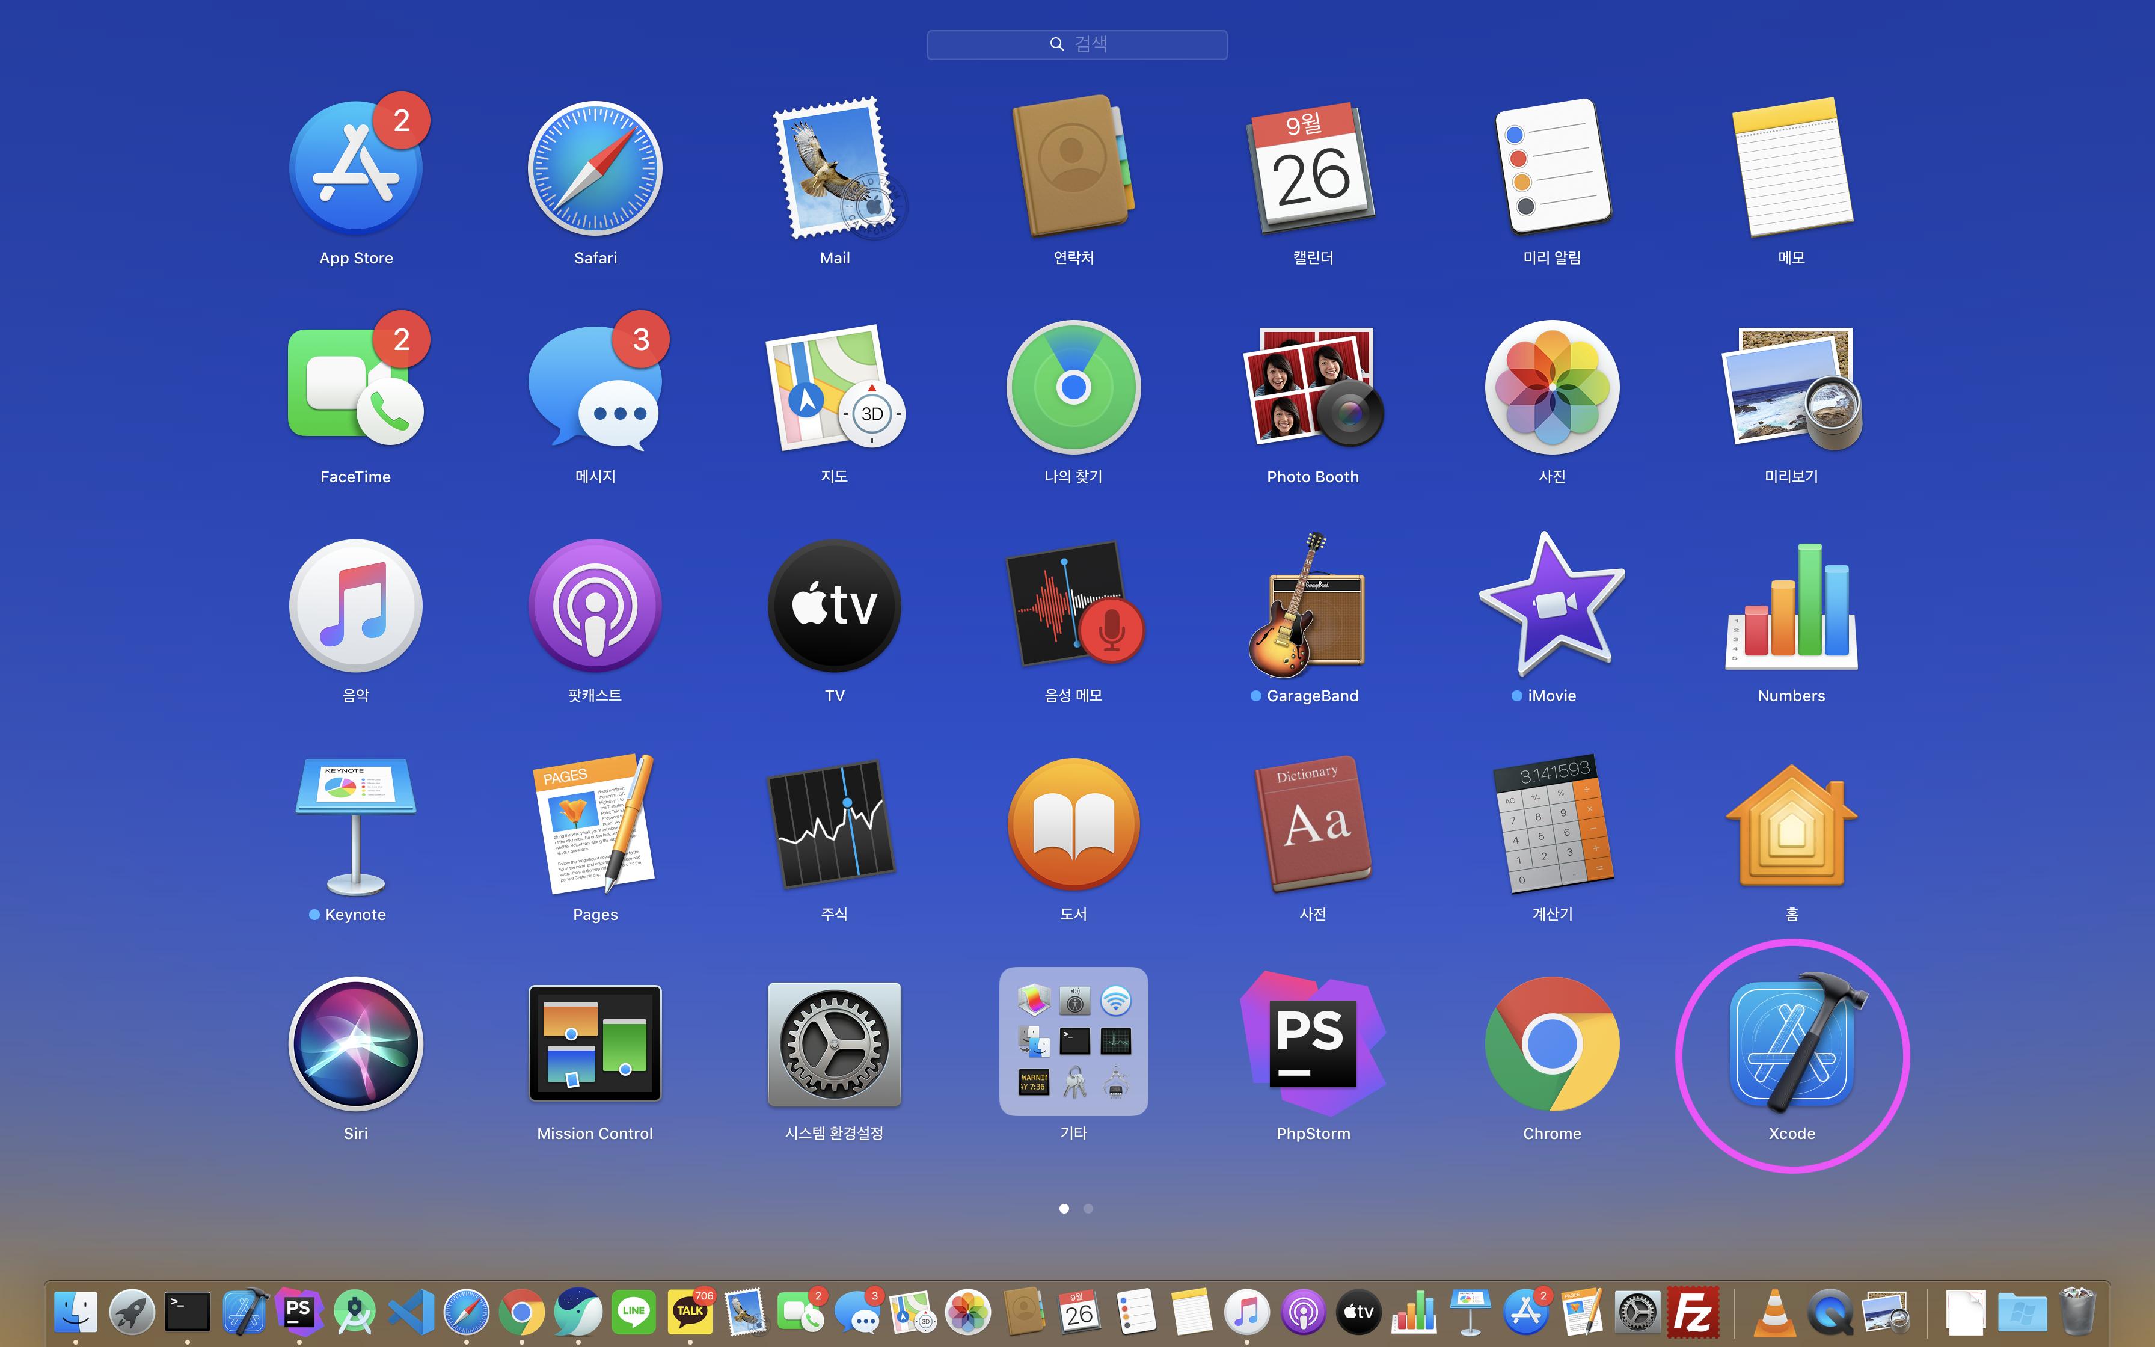This screenshot has width=2155, height=1347.
Task: Open KakaoTalk in the Dock
Action: coord(690,1312)
